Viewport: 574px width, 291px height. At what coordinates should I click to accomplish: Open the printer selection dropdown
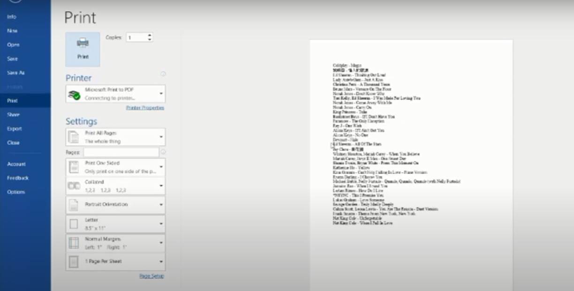point(161,93)
